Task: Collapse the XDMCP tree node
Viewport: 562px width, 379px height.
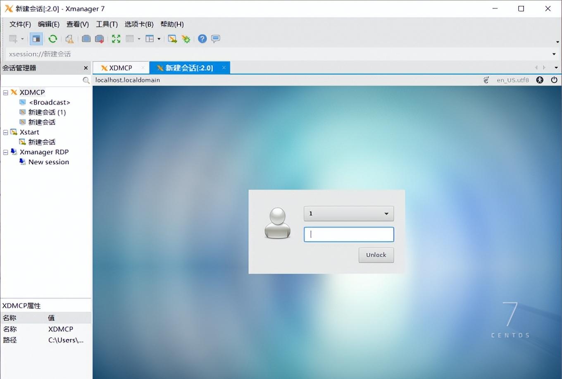Action: pos(6,93)
